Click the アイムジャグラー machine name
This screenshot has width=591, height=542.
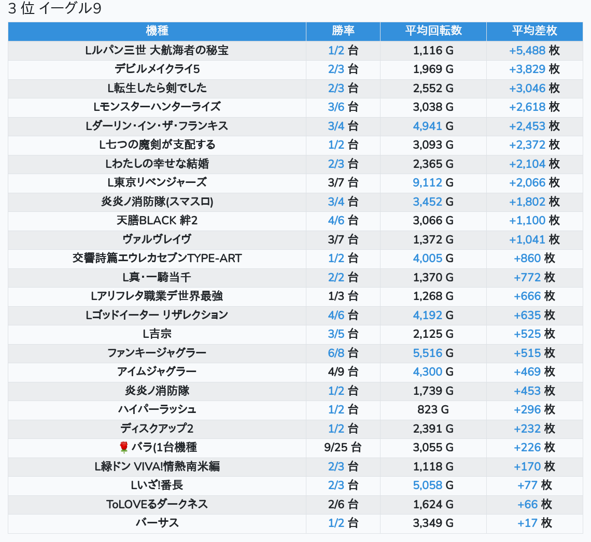[157, 372]
